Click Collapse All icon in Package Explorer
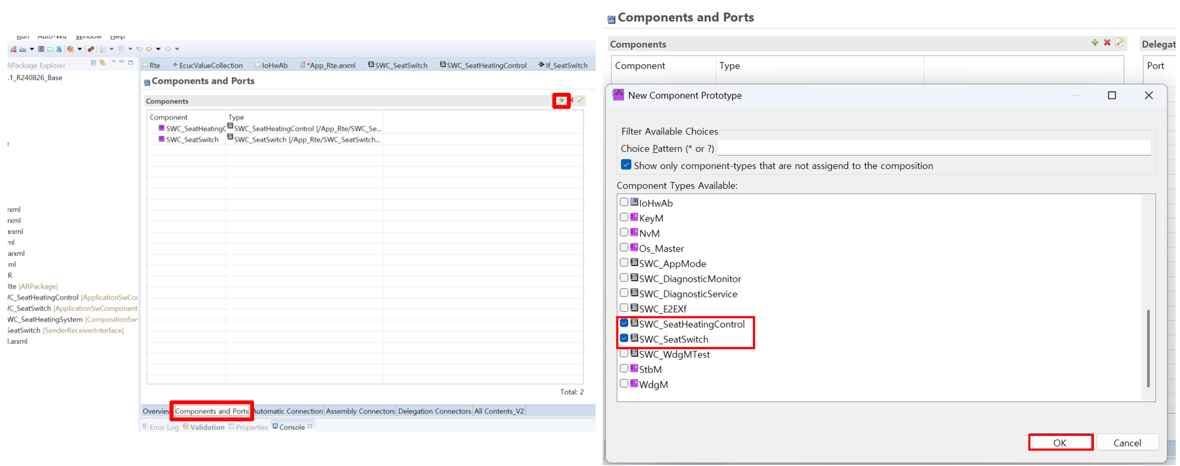The width and height of the screenshot is (1180, 466). point(93,63)
